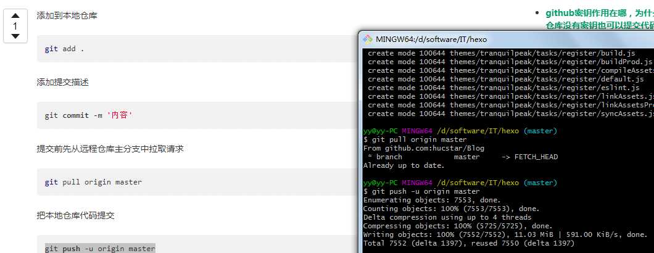Click terminal line 'Counting objects: 100% (7553/7553), done.'
The width and height of the screenshot is (654, 253).
(452, 209)
